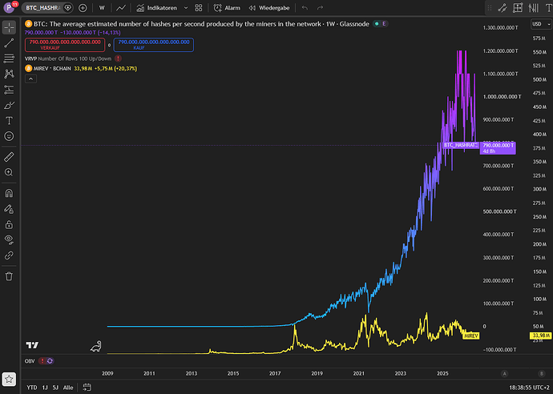
Task: Select the 5J date range
Action: coord(55,388)
